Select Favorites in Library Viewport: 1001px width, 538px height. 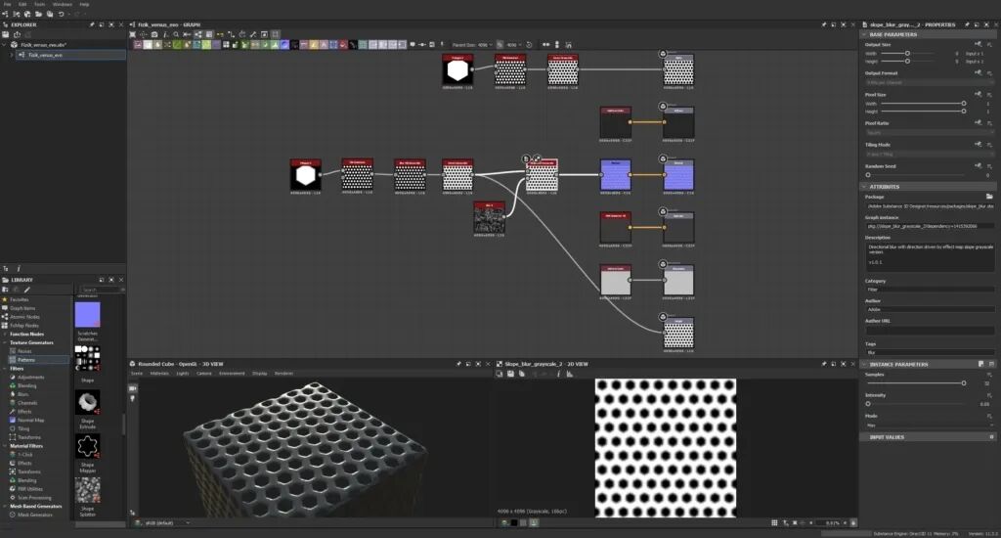pyautogui.click(x=20, y=299)
